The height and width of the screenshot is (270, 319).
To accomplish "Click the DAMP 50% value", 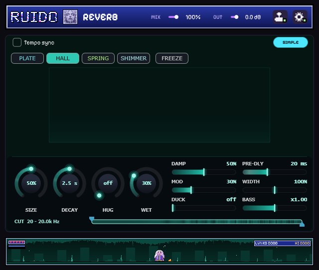I will coord(231,164).
